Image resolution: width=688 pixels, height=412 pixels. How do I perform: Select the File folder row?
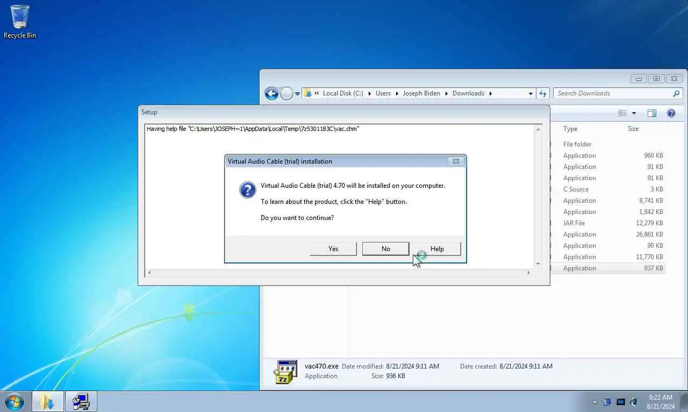coord(608,144)
